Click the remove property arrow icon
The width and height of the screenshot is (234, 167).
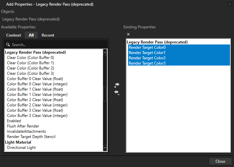click(117, 93)
